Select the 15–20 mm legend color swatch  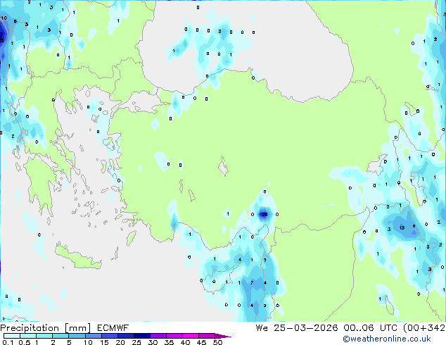[x=109, y=336]
